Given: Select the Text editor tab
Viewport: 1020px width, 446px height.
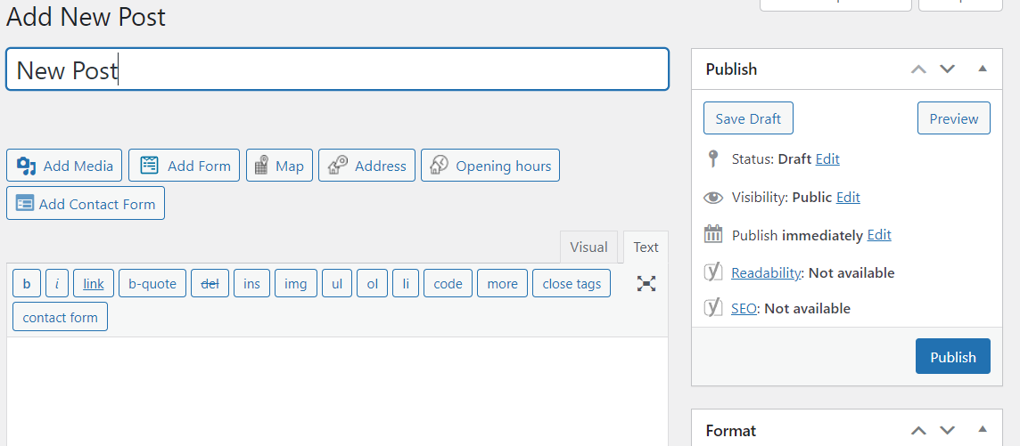Looking at the screenshot, I should pyautogui.click(x=646, y=247).
